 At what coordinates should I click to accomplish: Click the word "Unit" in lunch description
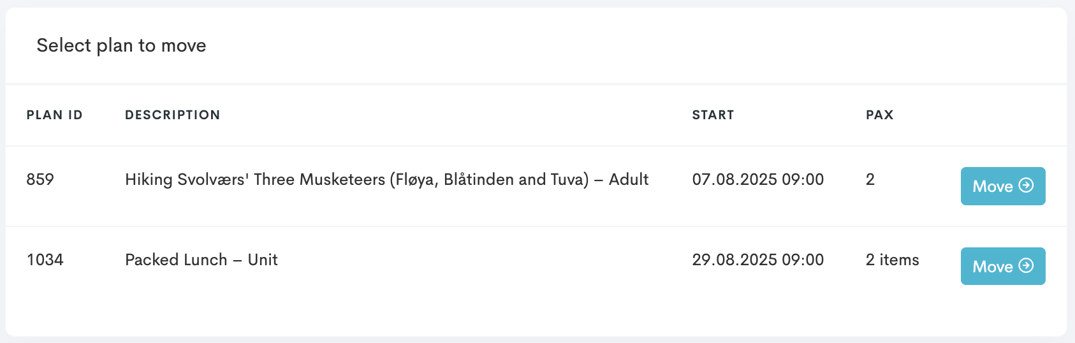click(x=263, y=260)
